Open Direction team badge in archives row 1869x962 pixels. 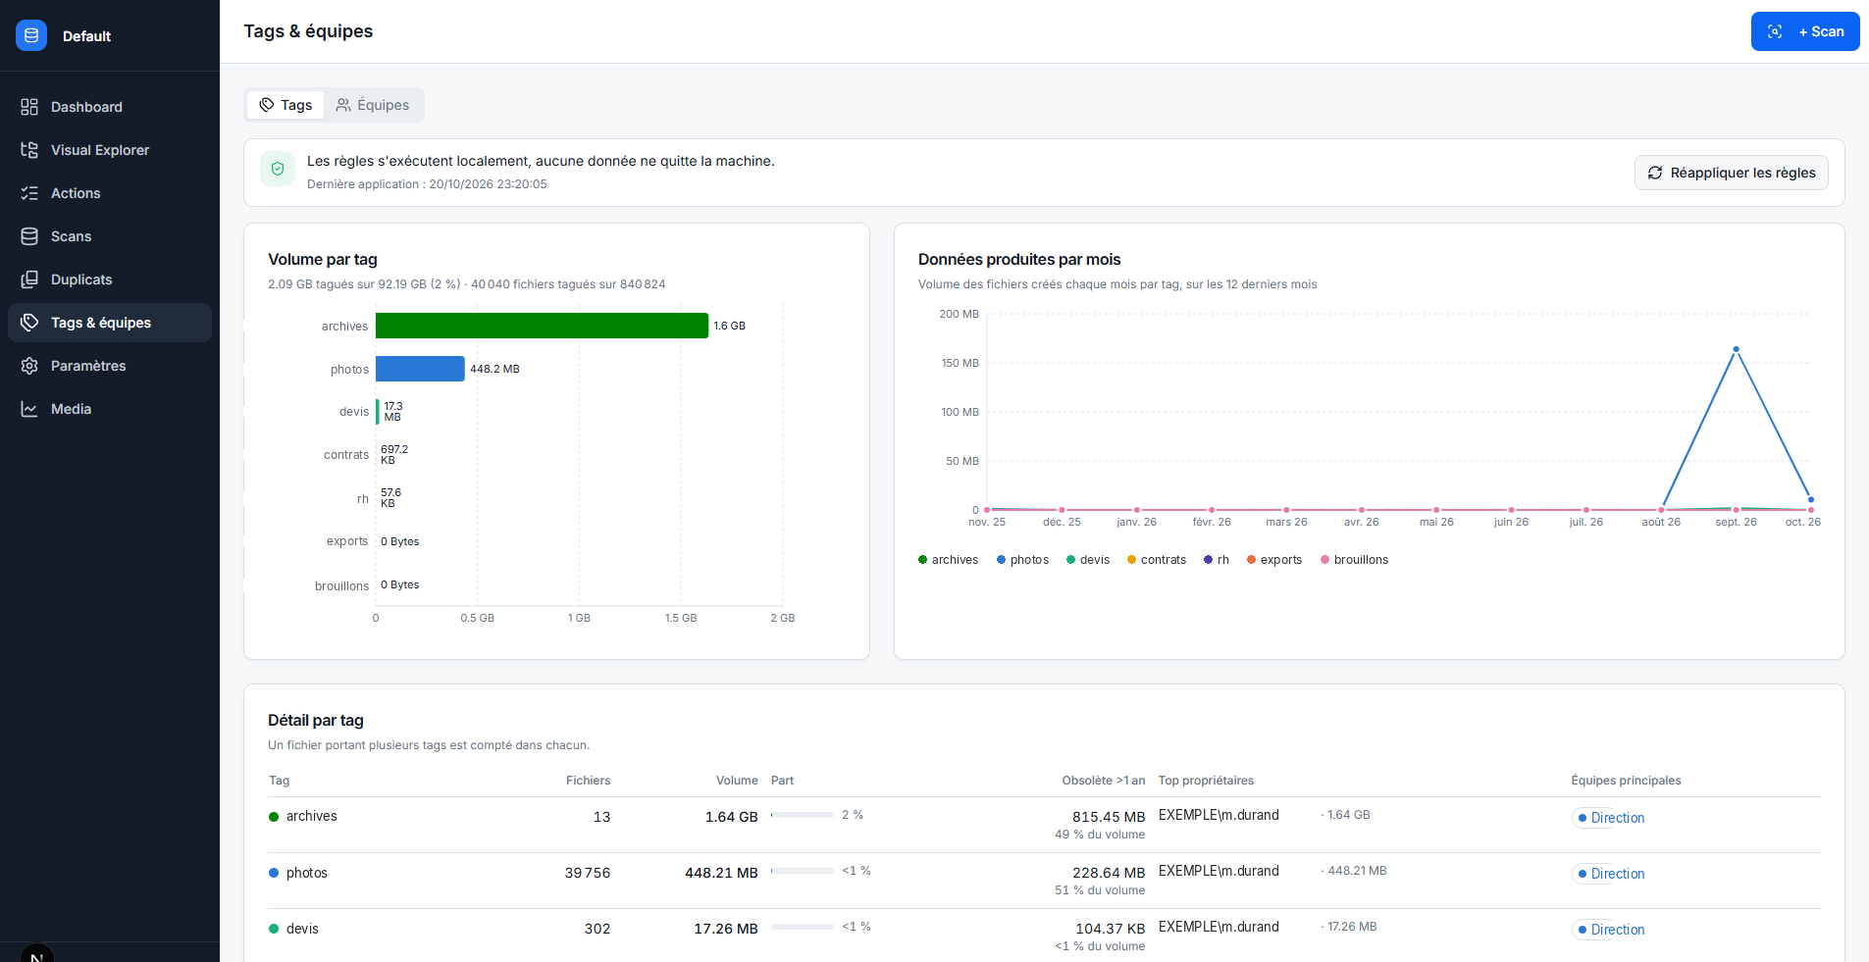coord(1610,818)
